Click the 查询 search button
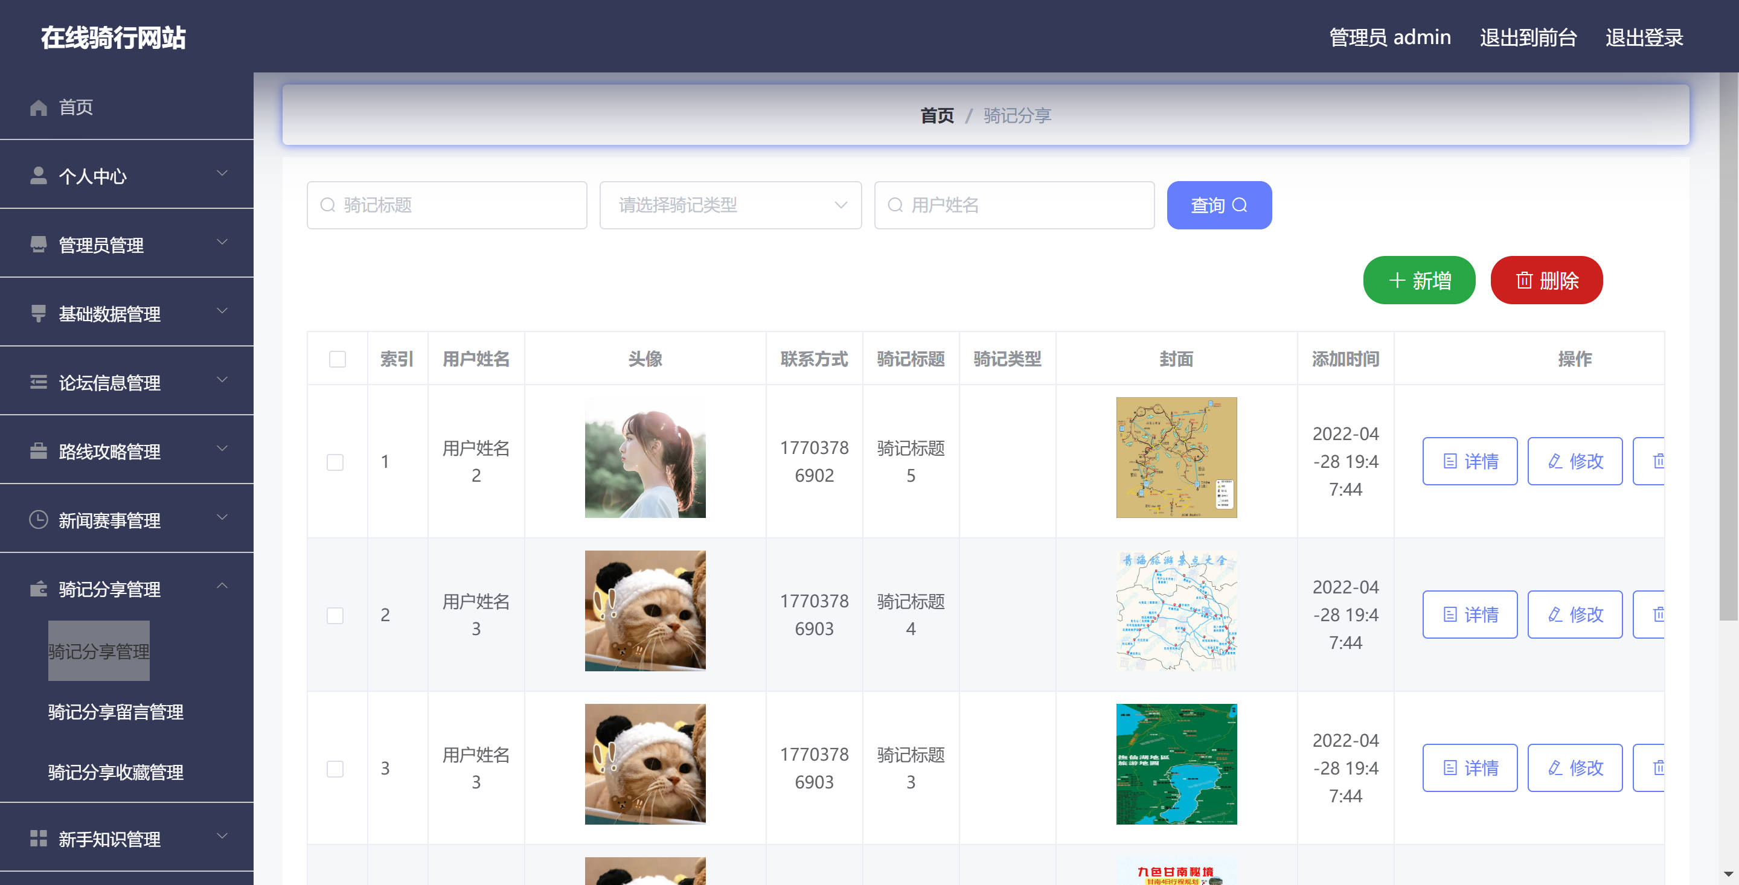 pyautogui.click(x=1219, y=205)
